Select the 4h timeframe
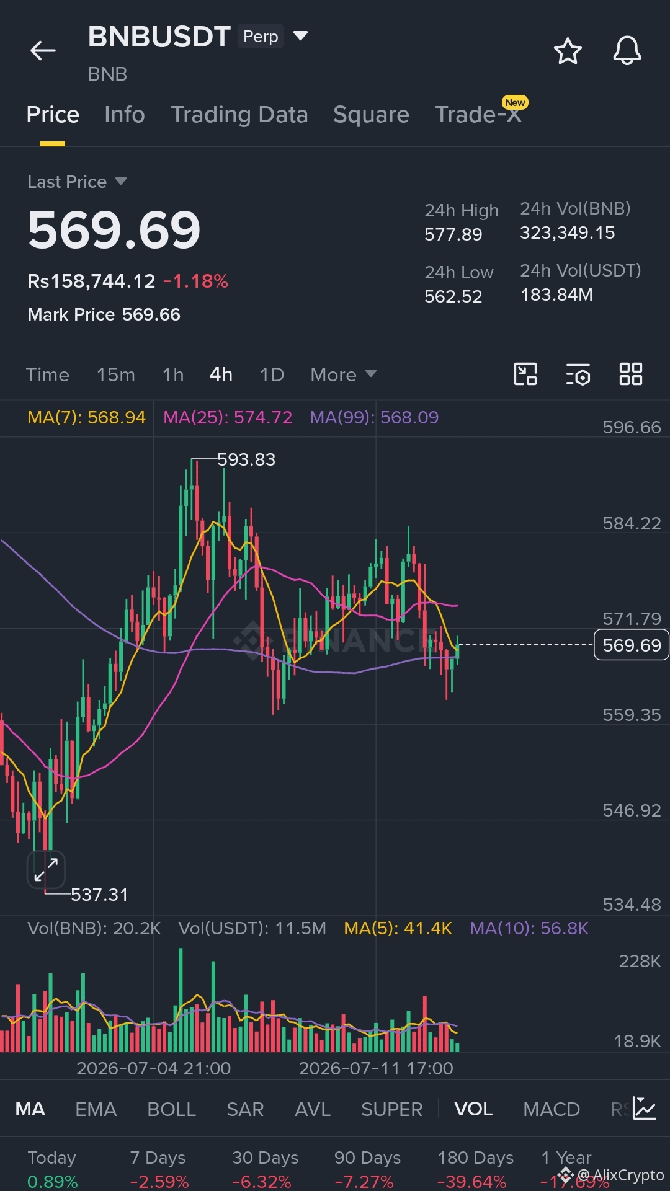 point(221,374)
